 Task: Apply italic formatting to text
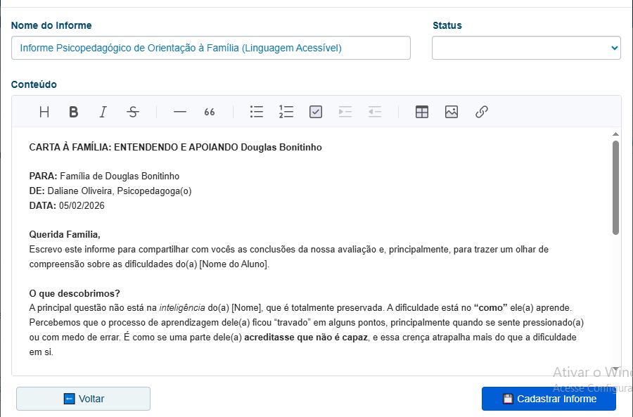point(103,112)
